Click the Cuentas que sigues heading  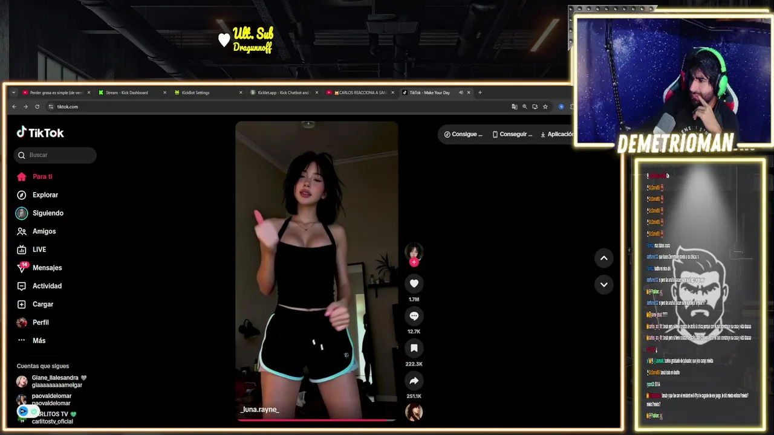pyautogui.click(x=43, y=366)
